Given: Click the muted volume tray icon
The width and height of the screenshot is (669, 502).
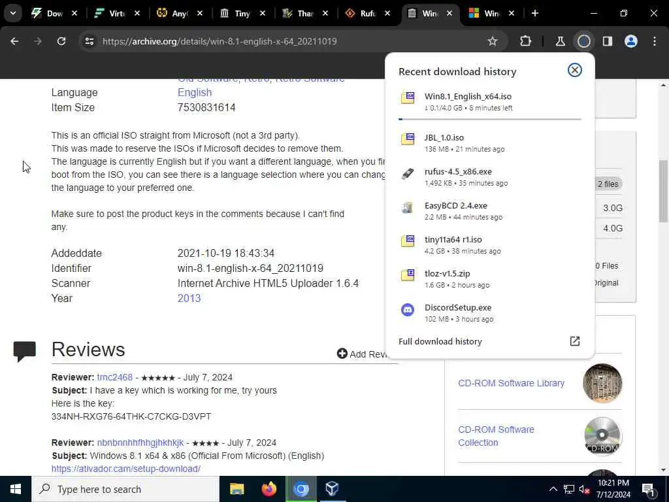Looking at the screenshot, I should pos(585,489).
